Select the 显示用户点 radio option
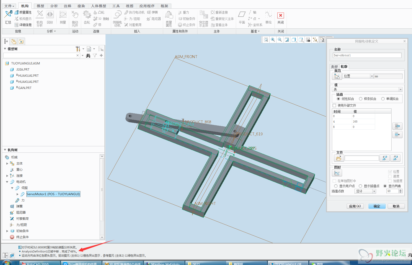 coord(336,186)
